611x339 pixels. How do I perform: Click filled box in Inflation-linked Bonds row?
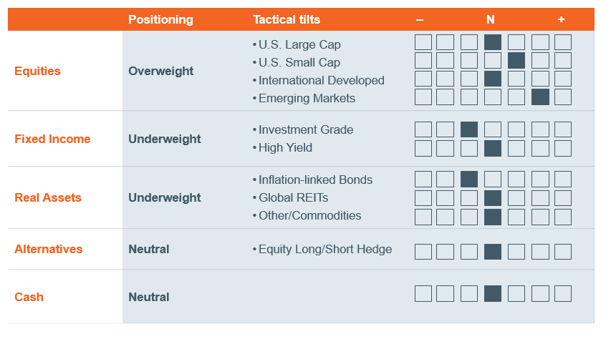(x=468, y=180)
